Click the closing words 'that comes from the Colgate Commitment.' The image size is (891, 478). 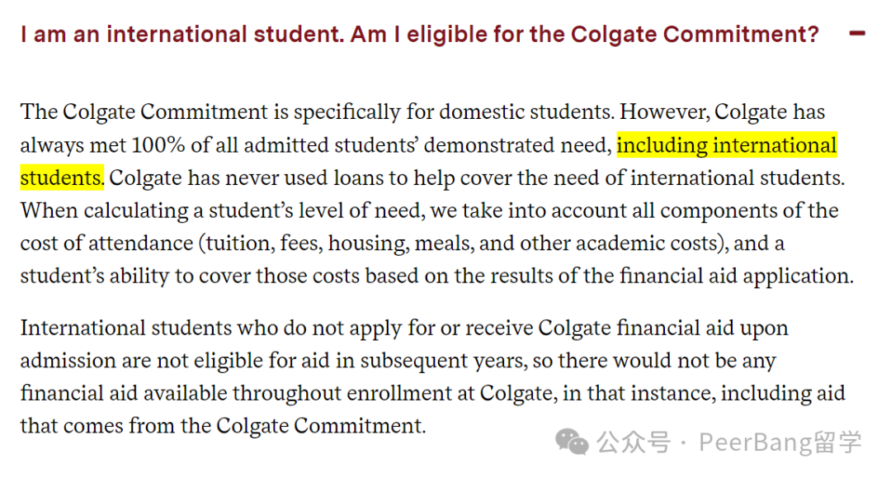pos(224,426)
